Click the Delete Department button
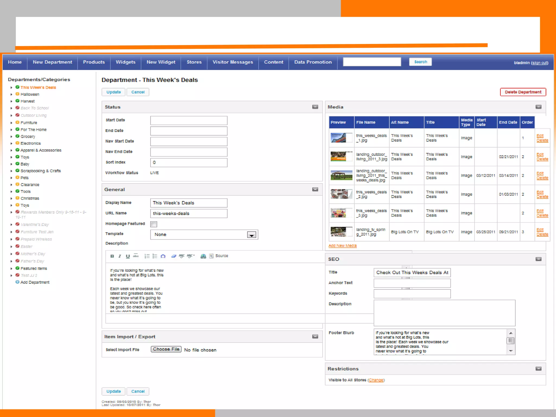The width and height of the screenshot is (556, 417). [523, 92]
